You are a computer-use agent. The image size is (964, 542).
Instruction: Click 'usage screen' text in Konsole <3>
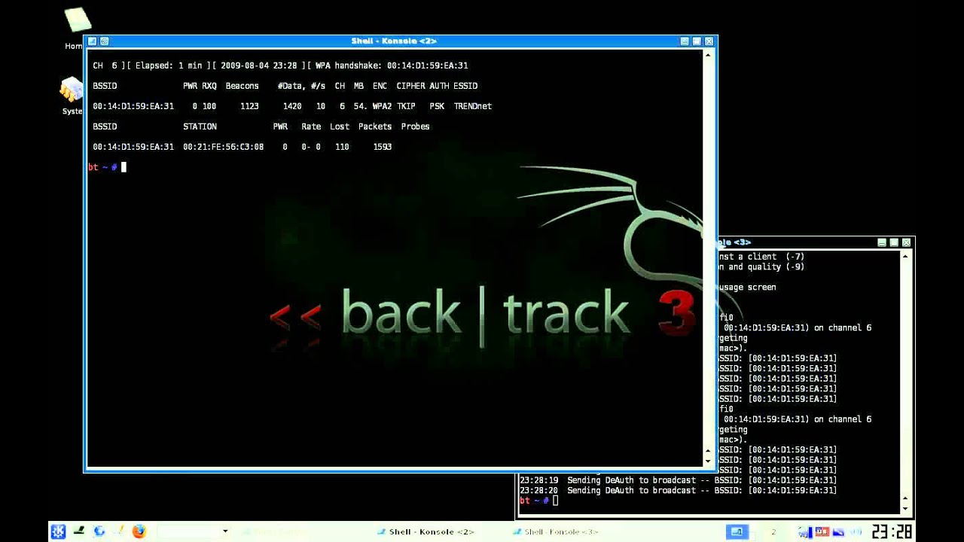(x=748, y=288)
